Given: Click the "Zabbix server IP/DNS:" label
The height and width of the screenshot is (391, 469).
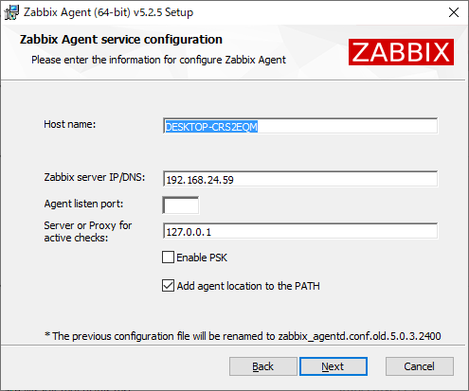Looking at the screenshot, I should pyautogui.click(x=95, y=177).
